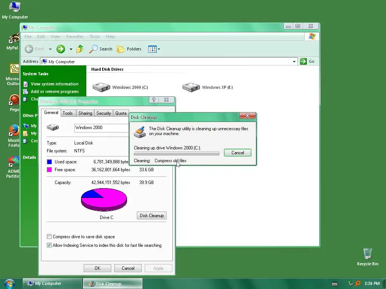Launch Mozilla Firefox desktop shortcut

pos(14,135)
